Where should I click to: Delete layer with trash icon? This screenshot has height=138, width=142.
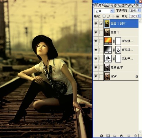coord(135,136)
